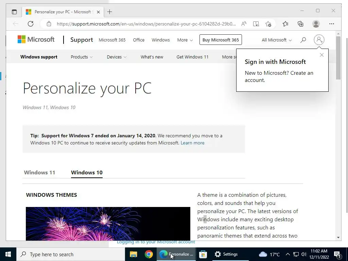Open File Explorer from taskbar

pyautogui.click(x=133, y=254)
